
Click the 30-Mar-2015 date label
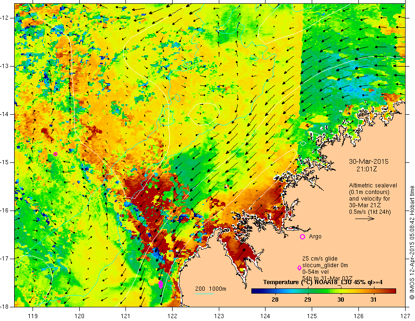tap(369, 161)
